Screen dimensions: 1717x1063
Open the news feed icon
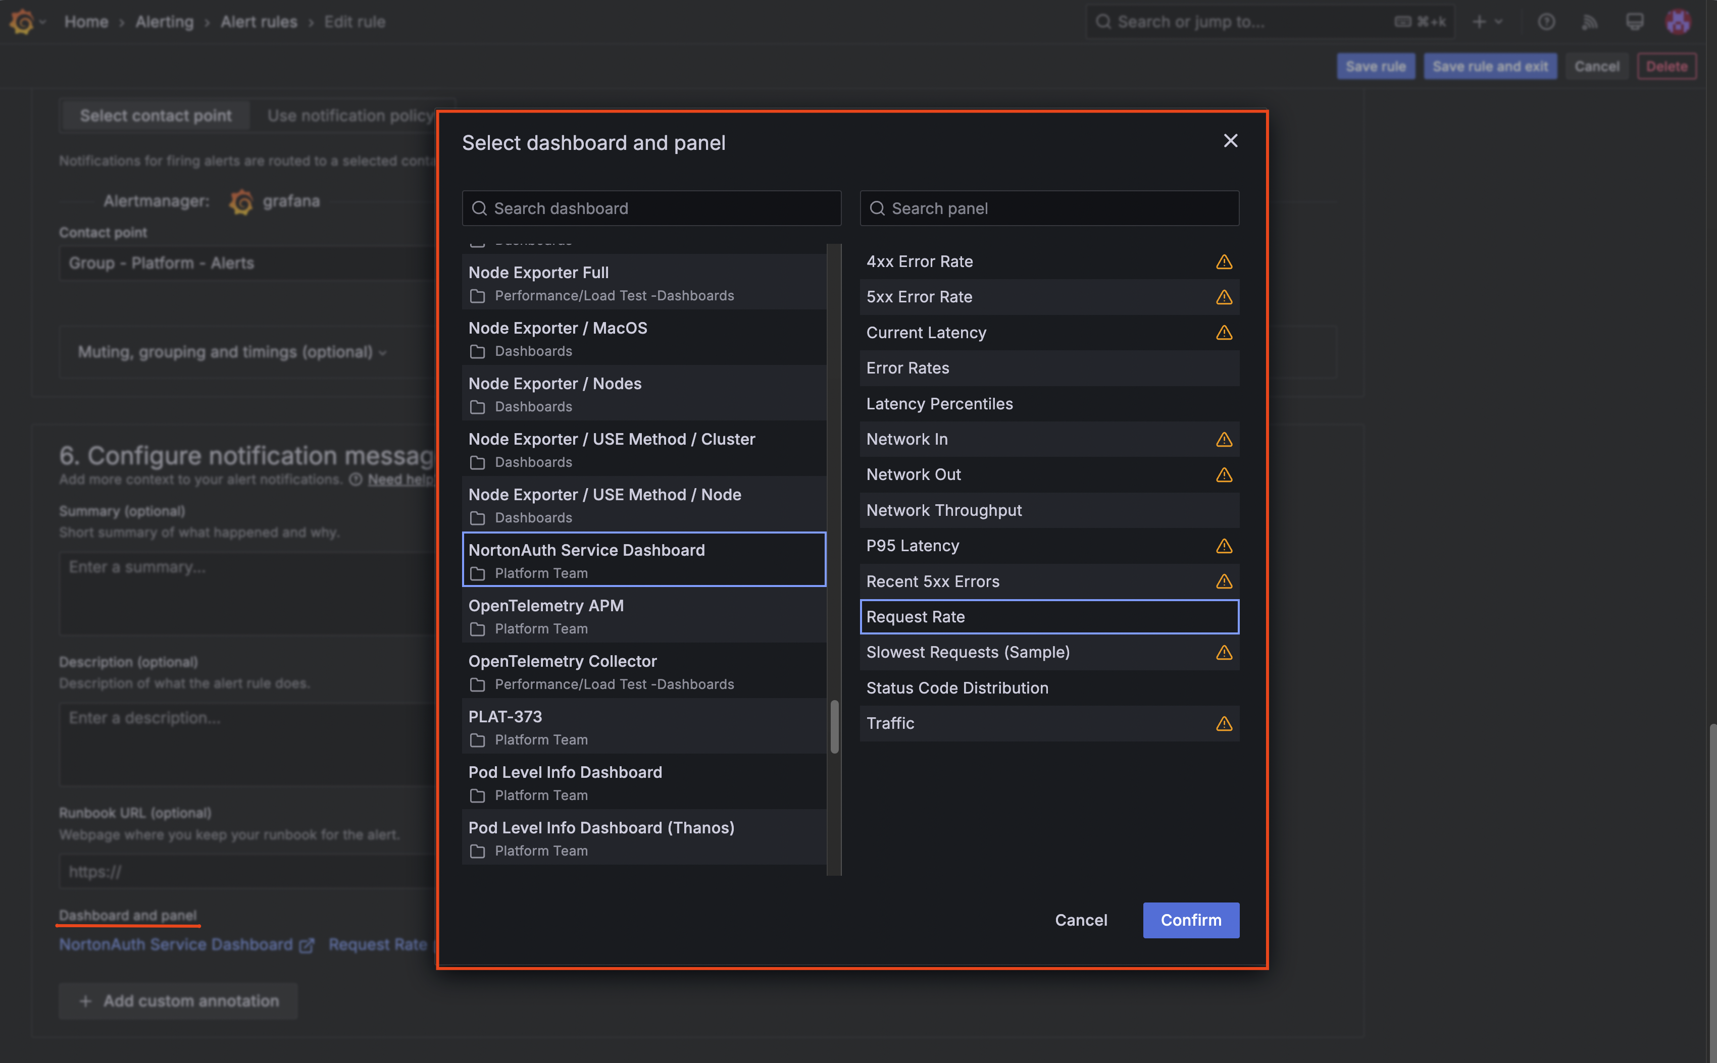[x=1590, y=22]
